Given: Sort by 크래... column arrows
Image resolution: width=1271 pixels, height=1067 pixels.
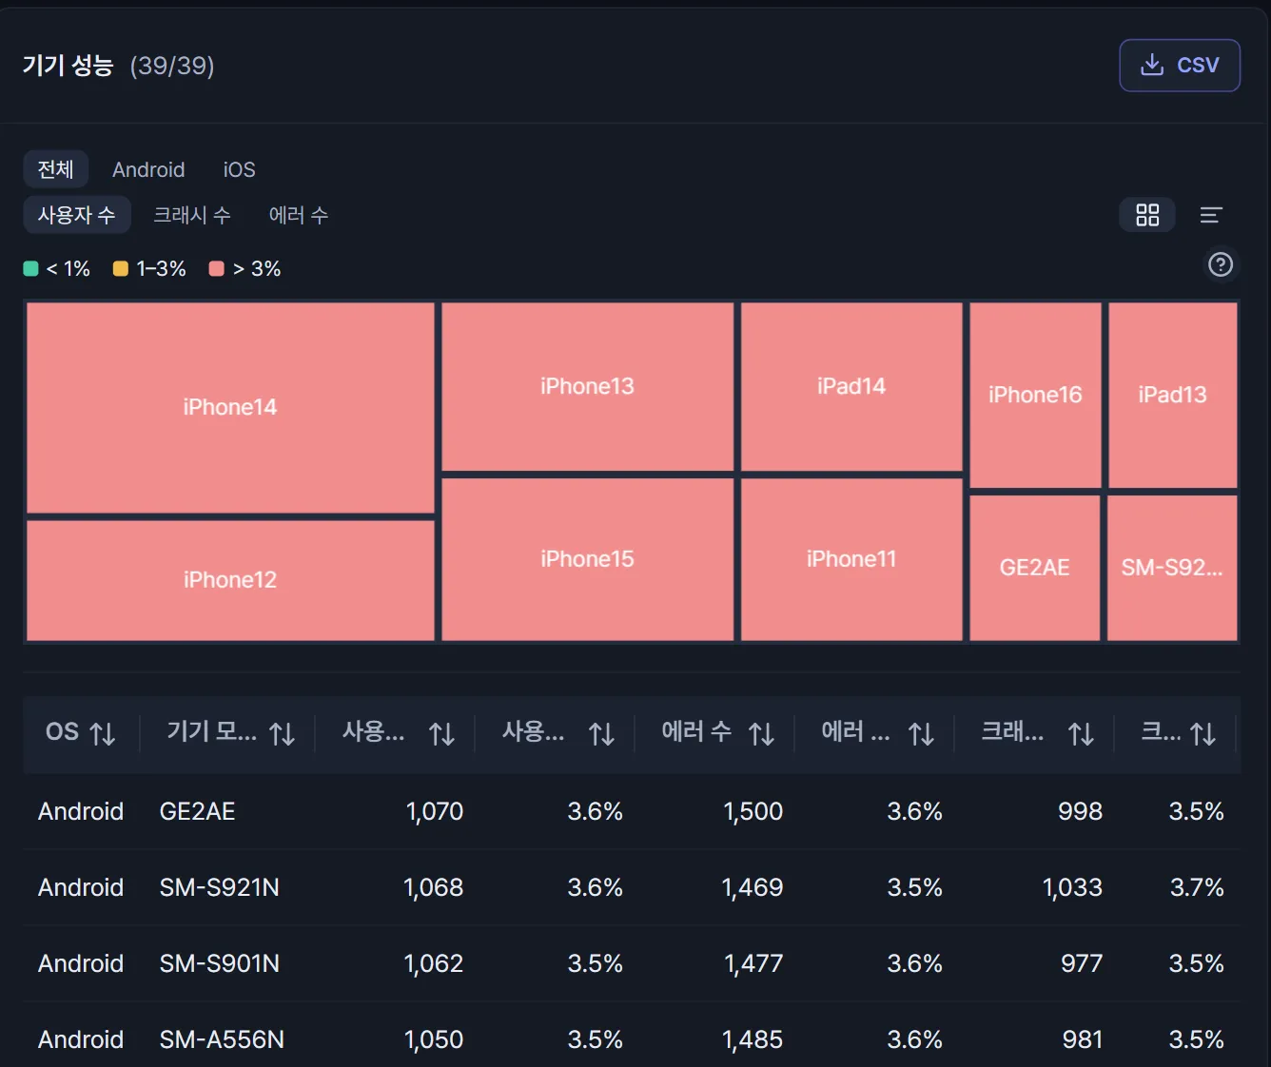Looking at the screenshot, I should point(1081,733).
